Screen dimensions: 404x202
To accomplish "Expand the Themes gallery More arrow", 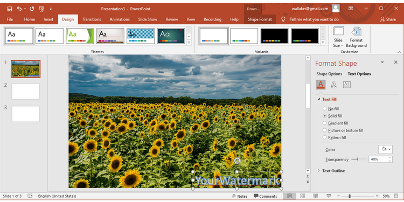I will pos(189,43).
